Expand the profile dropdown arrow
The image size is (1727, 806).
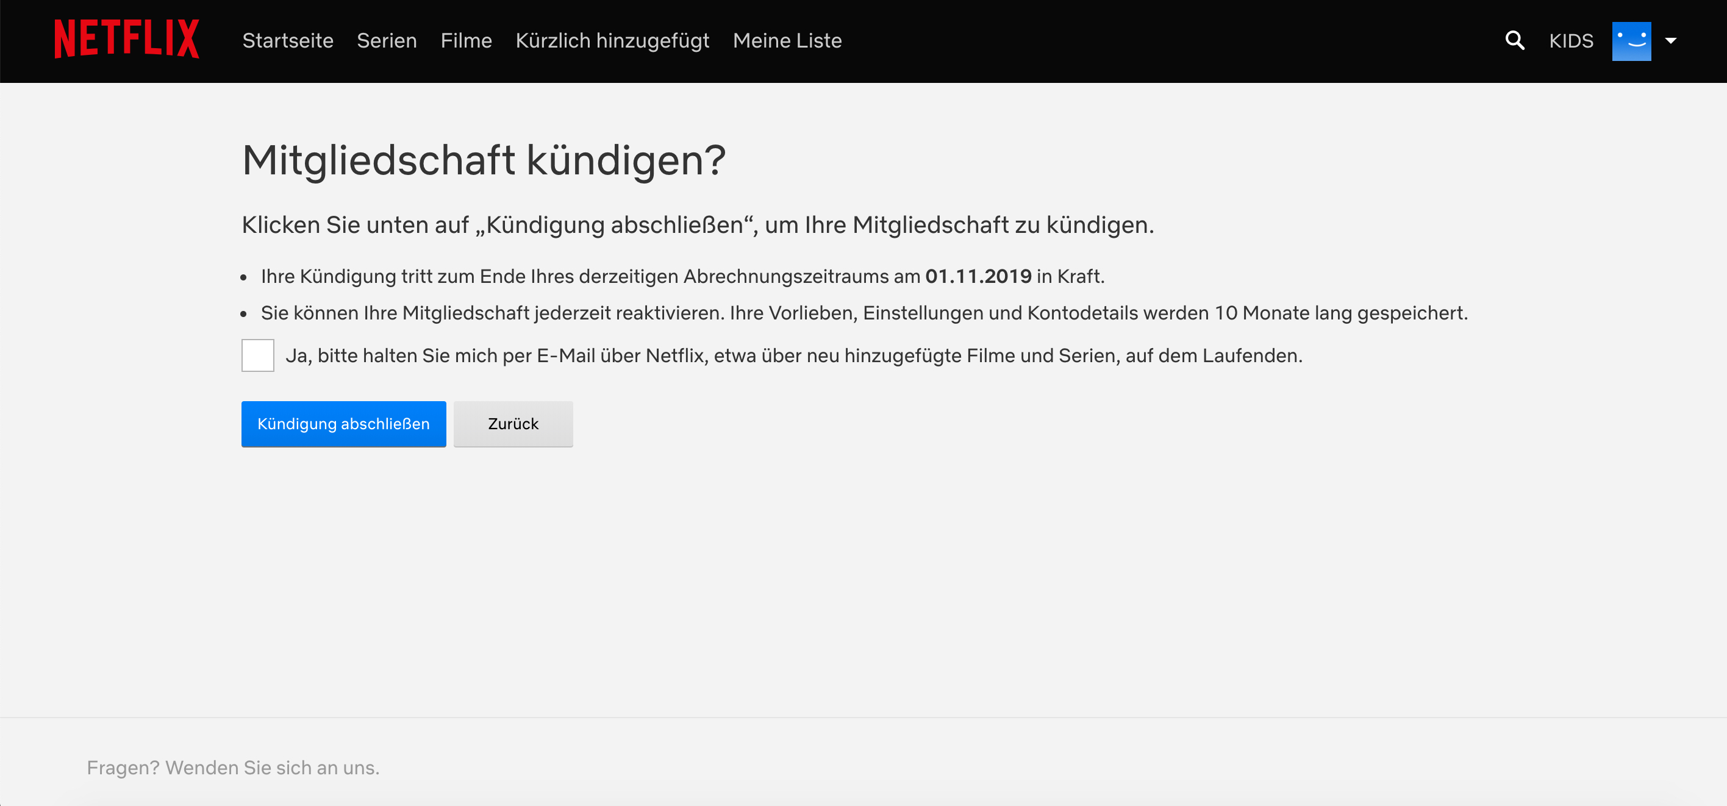pyautogui.click(x=1671, y=41)
